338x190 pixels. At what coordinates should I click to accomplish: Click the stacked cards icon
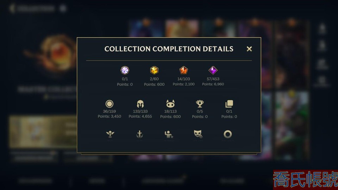[229, 104]
